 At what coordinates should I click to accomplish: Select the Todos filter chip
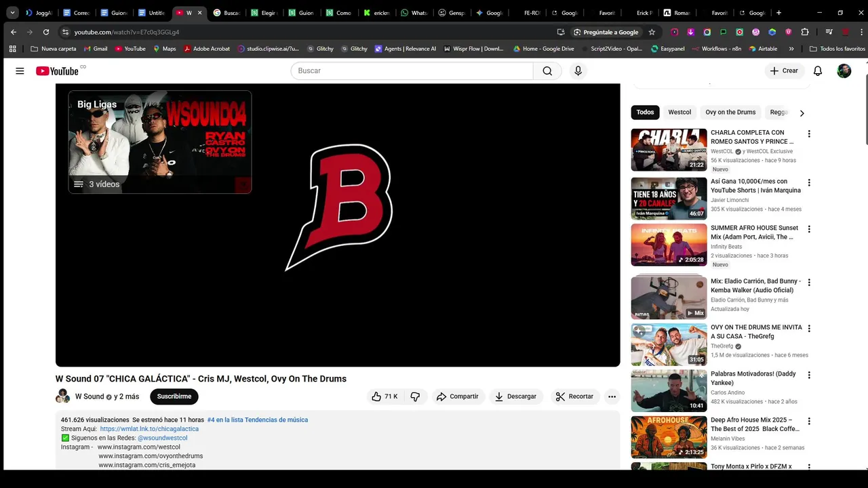pos(646,113)
